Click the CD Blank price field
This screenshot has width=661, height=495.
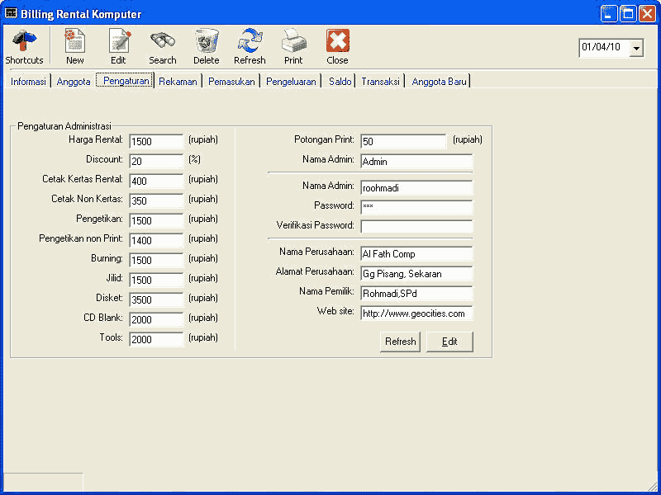[156, 319]
